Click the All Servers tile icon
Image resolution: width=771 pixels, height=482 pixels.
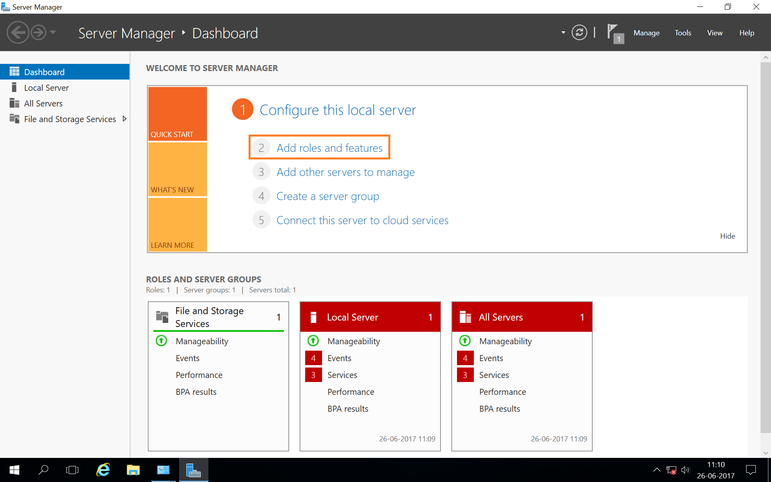(465, 317)
